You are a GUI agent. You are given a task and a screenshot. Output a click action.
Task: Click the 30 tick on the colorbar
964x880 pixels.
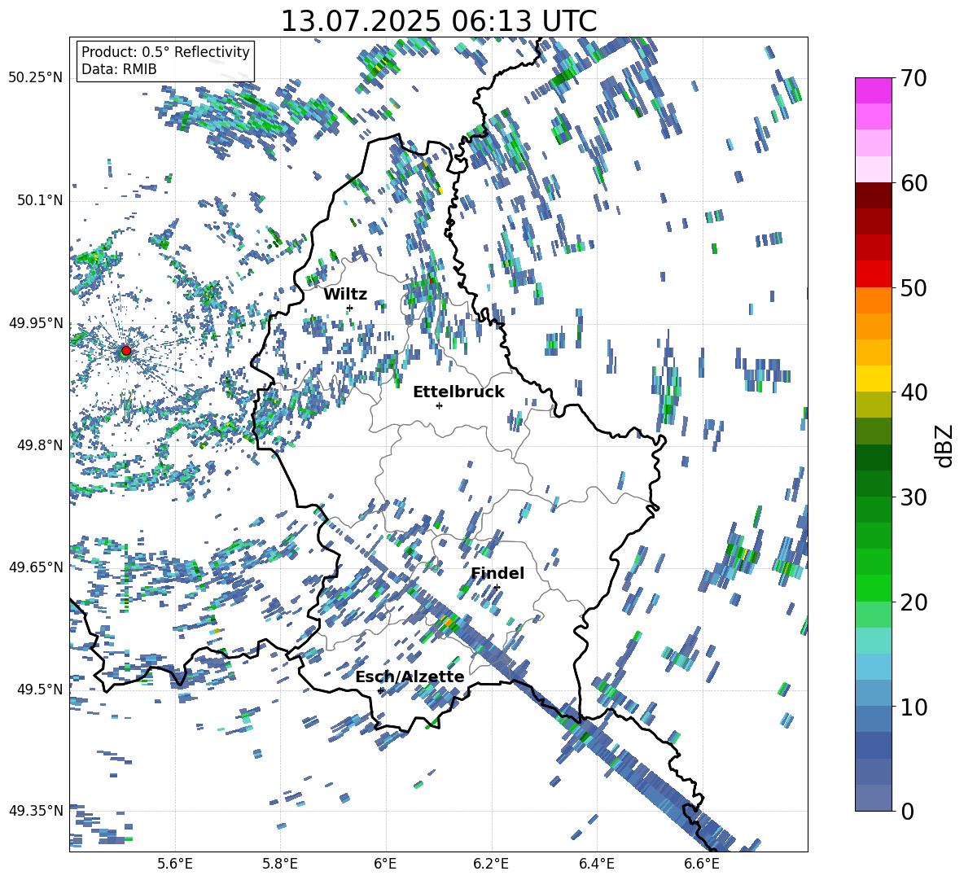pos(913,497)
